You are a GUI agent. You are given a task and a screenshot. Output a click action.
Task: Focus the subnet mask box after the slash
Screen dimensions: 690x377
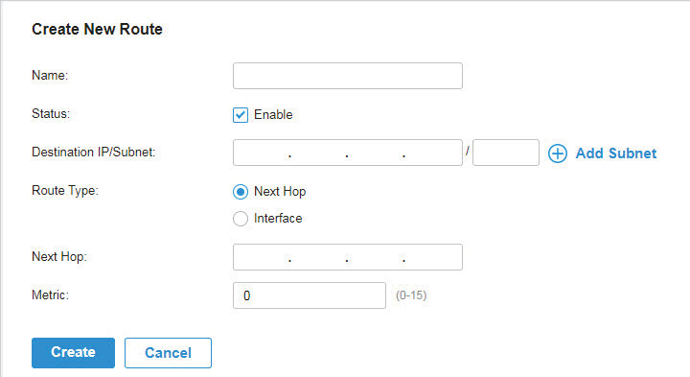pos(506,153)
